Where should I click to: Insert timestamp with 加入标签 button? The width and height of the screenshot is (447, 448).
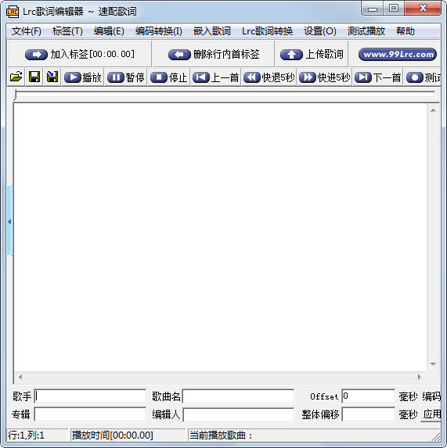(80, 54)
